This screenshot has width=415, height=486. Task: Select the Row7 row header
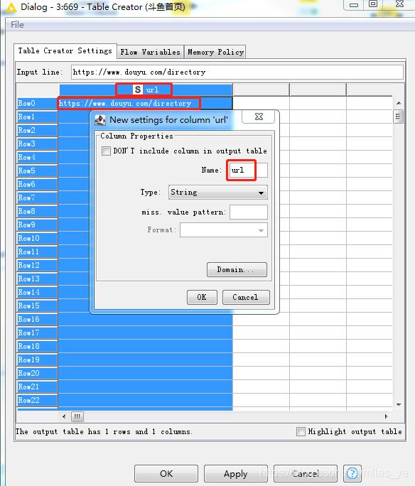pos(37,198)
